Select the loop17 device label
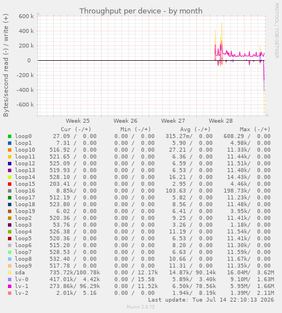 [25, 198]
